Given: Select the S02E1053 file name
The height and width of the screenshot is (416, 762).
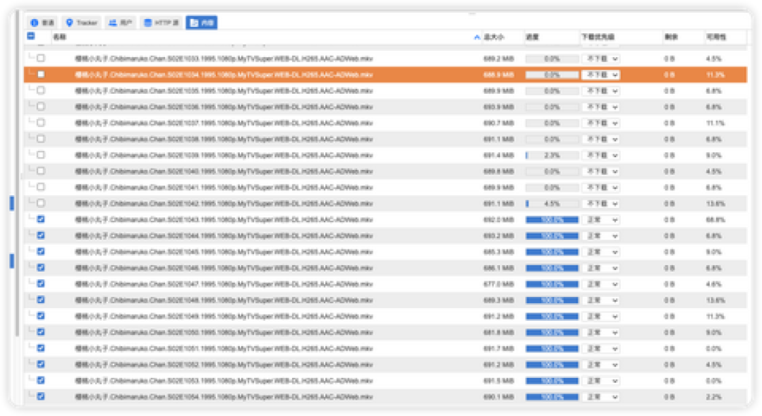Looking at the screenshot, I should pos(224,381).
